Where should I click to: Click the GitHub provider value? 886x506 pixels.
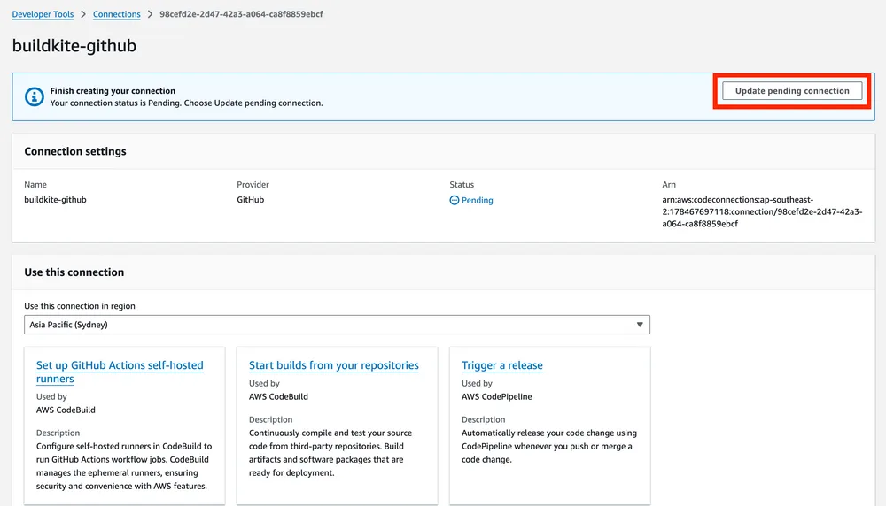(251, 200)
